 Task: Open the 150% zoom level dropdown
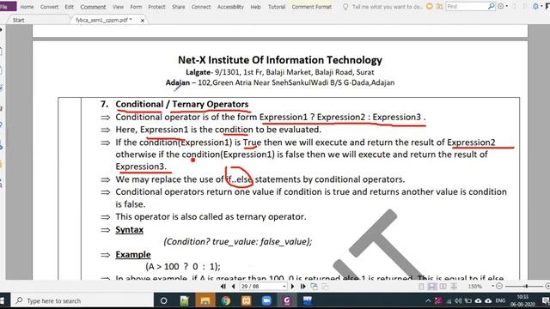tap(492, 286)
